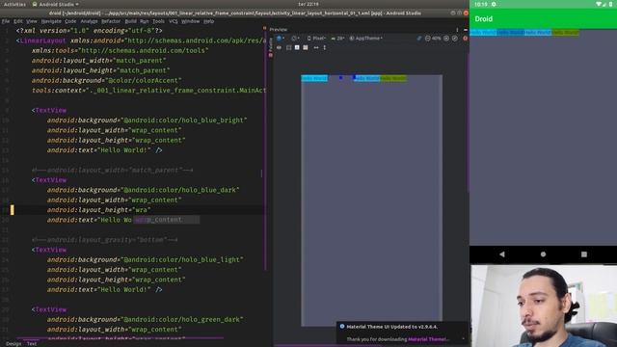The height and width of the screenshot is (347, 617).
Task: Open the Code menu
Action: pyautogui.click(x=70, y=21)
